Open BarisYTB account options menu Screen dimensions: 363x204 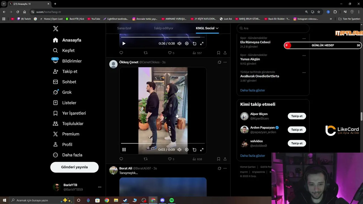point(100,187)
